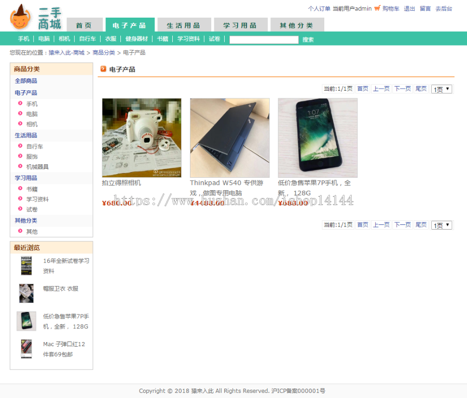Click the red bullet icon next to 其他
This screenshot has height=398, width=467.
coord(20,231)
